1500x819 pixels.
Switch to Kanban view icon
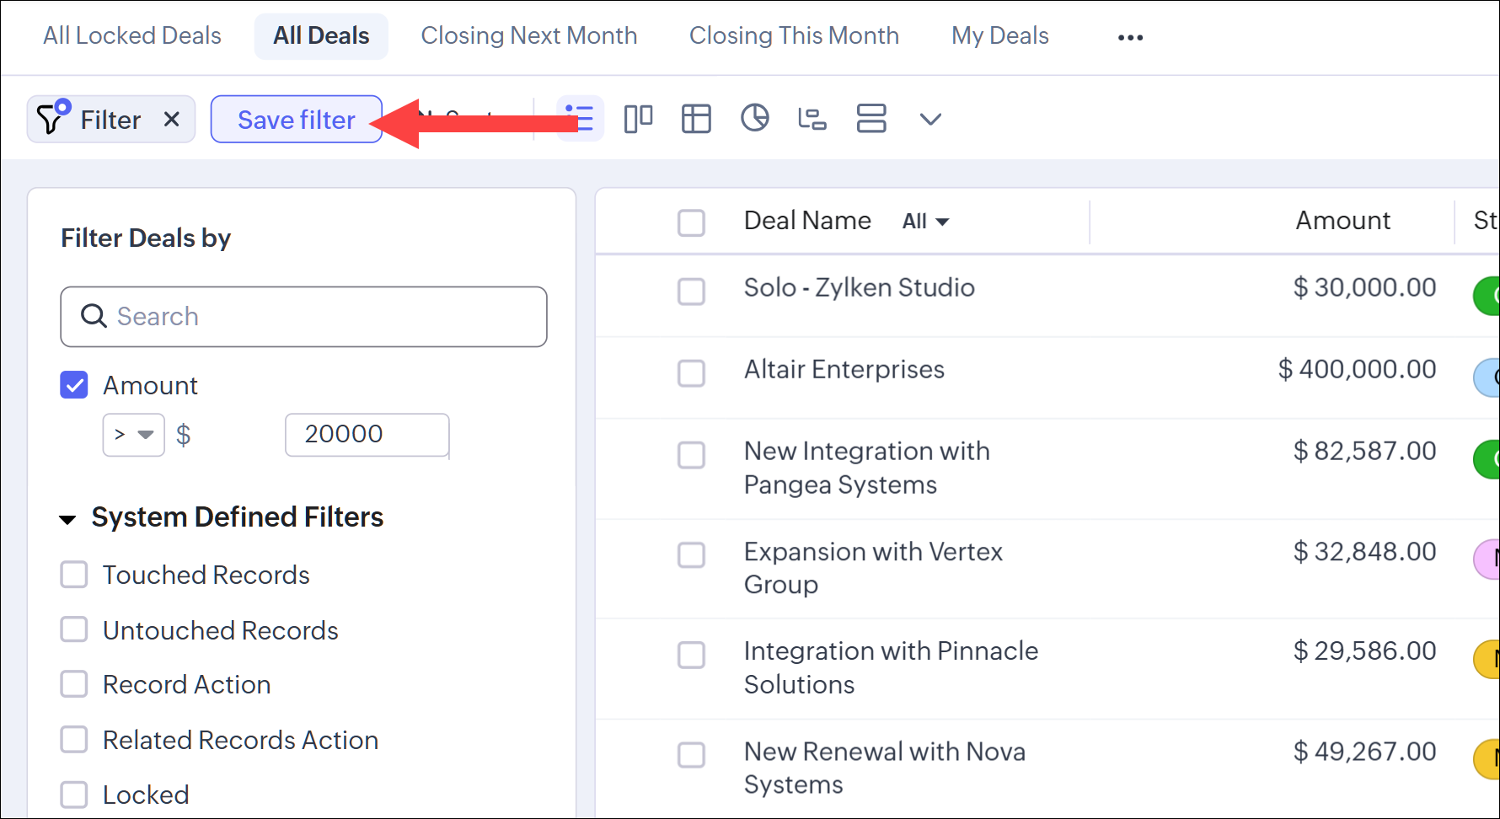pos(638,119)
